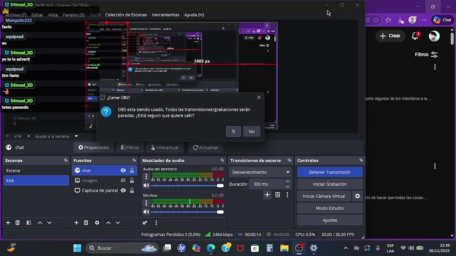Screen dimensions: 456x256
Task: Open the Propiedades source properties
Action: [x=94, y=148]
